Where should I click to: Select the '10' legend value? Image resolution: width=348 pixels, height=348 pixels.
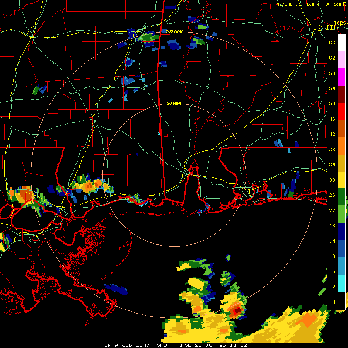(x=332, y=256)
